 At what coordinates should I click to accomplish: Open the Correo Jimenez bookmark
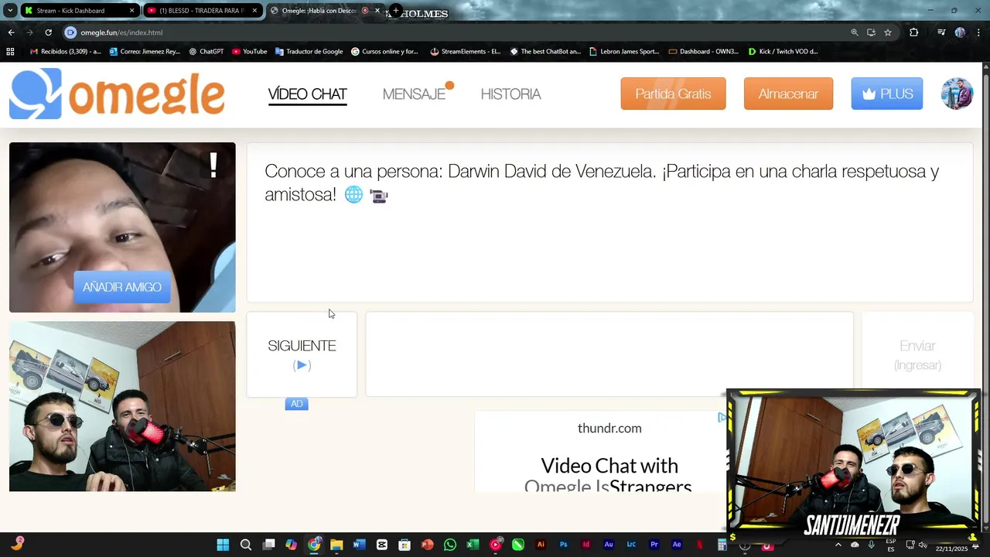[145, 52]
